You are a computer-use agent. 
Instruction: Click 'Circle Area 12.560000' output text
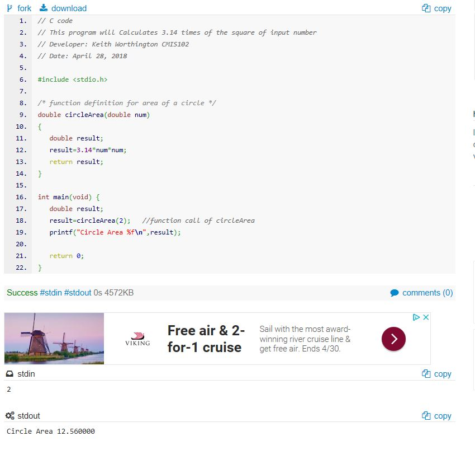(x=51, y=431)
